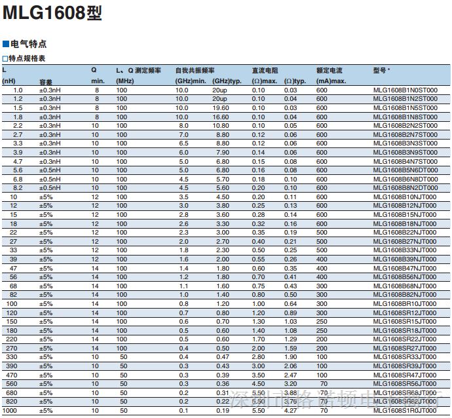Click the 1000 nH inductance value
Viewport: 452px width, 418px height.
[10, 411]
